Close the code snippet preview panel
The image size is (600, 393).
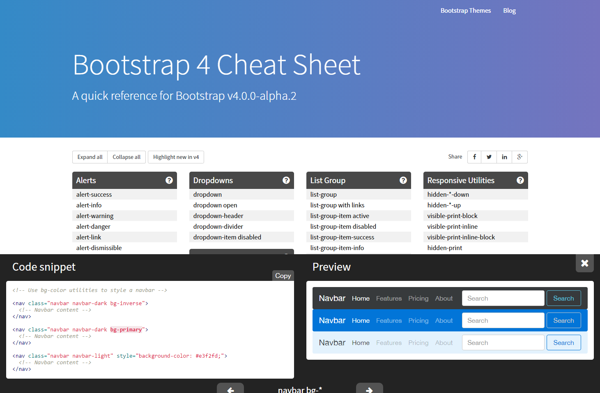[585, 263]
